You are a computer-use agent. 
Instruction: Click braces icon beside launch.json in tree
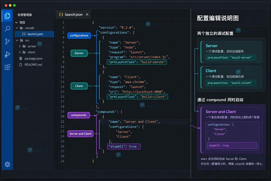24,34
